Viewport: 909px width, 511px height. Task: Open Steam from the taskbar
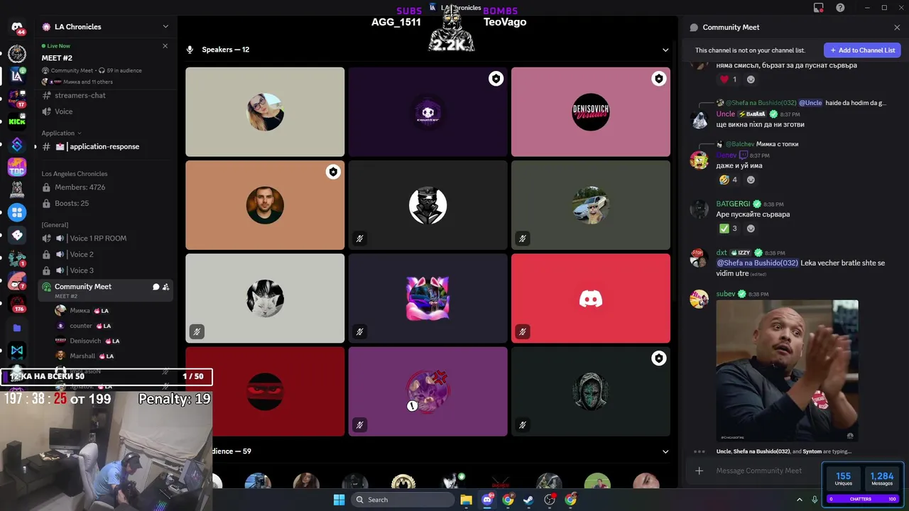[x=528, y=500]
